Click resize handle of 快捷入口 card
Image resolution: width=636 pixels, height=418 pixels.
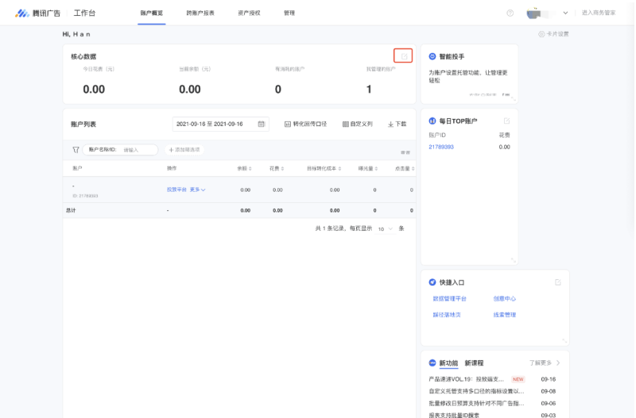[564, 341]
